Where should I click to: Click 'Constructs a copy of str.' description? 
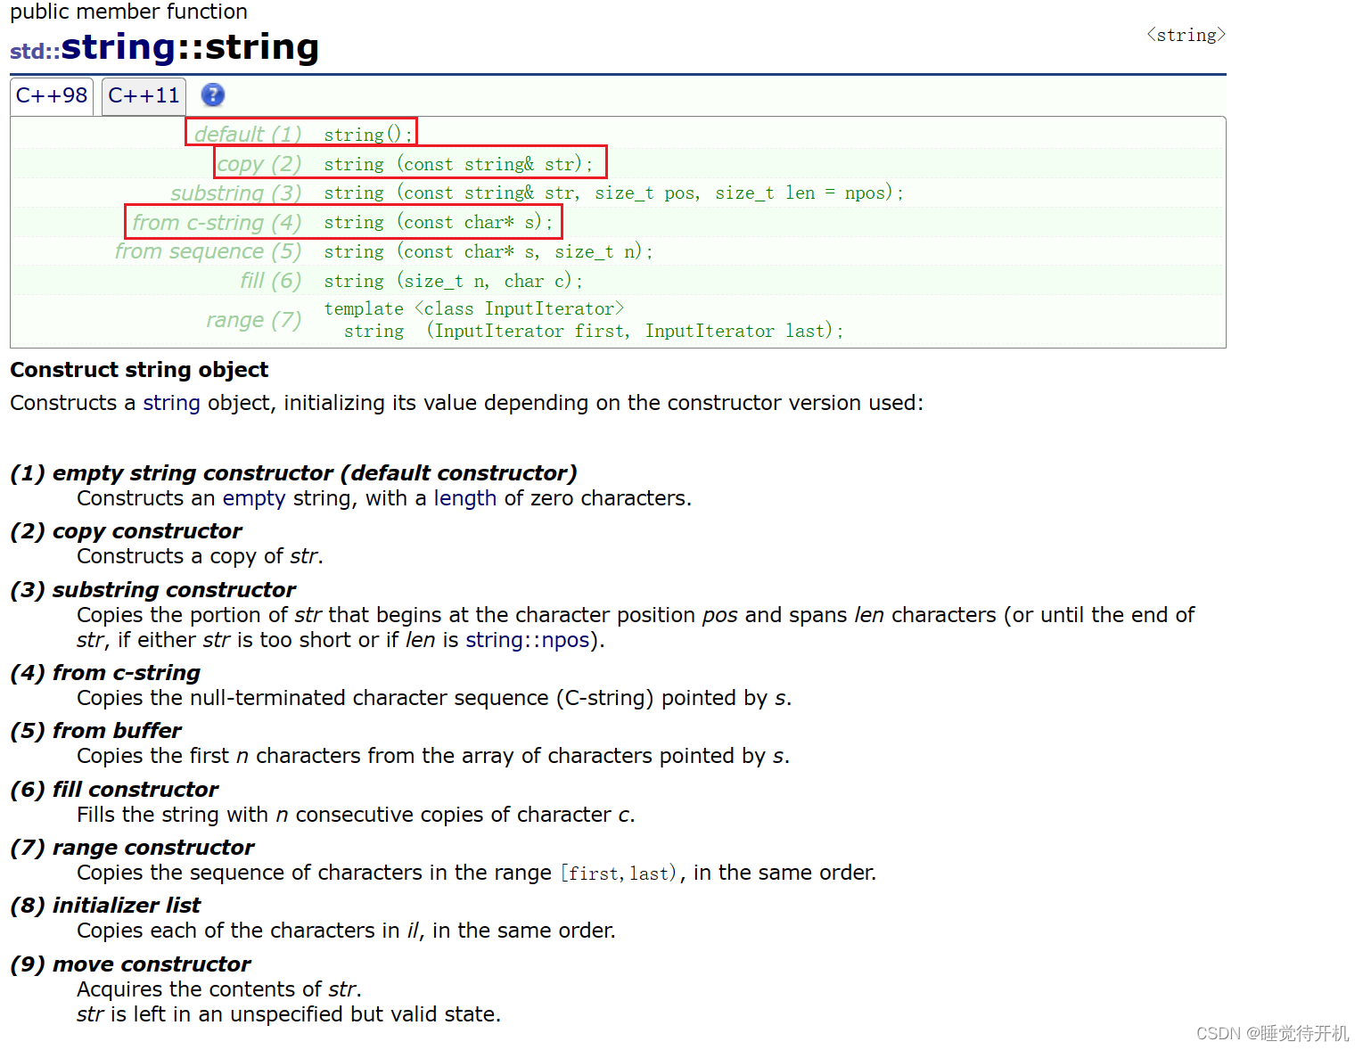point(200,556)
